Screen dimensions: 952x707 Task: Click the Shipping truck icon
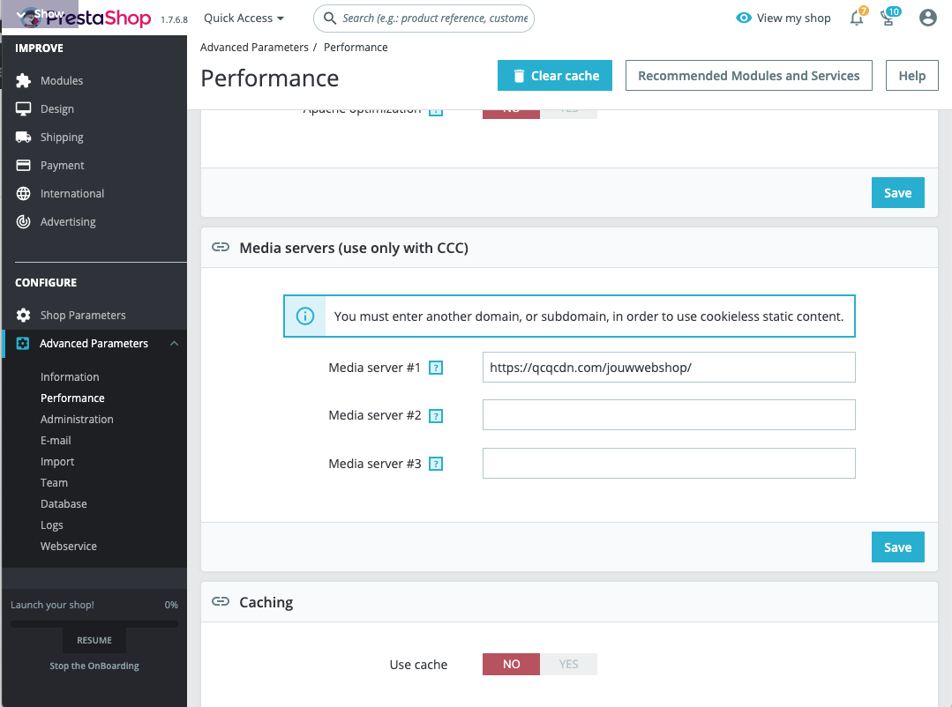click(24, 137)
